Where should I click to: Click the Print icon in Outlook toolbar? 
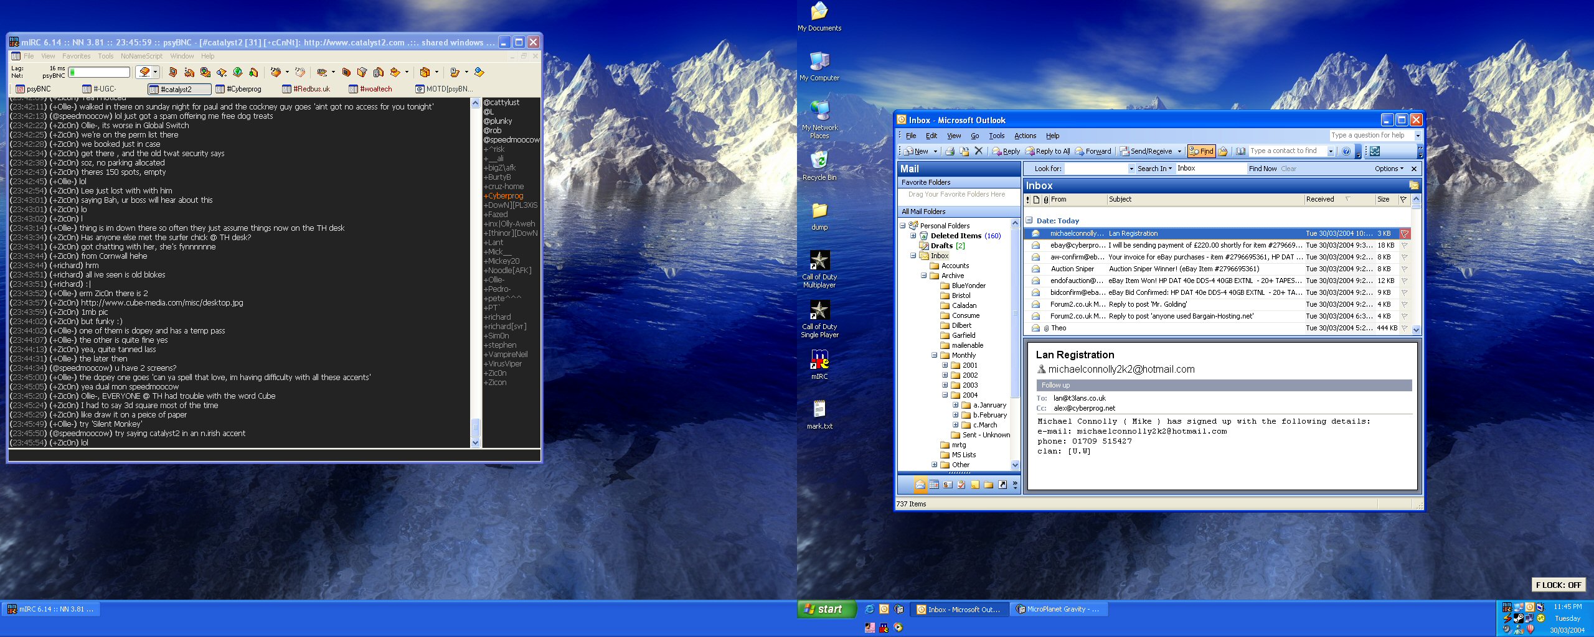950,151
